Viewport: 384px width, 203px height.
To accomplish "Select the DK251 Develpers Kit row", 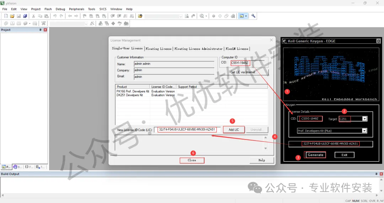I will point(192,95).
